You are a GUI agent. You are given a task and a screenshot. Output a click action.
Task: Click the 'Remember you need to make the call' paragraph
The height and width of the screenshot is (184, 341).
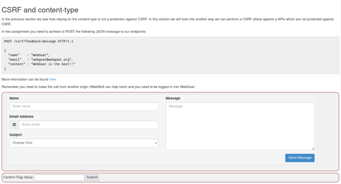point(98,87)
